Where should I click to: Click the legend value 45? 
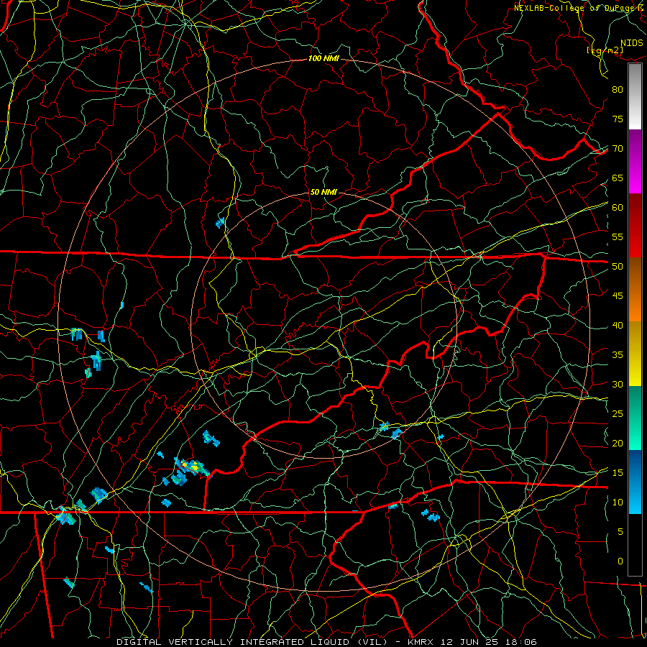click(x=618, y=296)
